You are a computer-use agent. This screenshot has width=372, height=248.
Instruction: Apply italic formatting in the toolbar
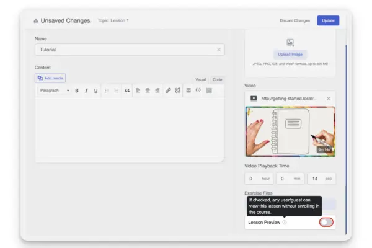(86, 91)
